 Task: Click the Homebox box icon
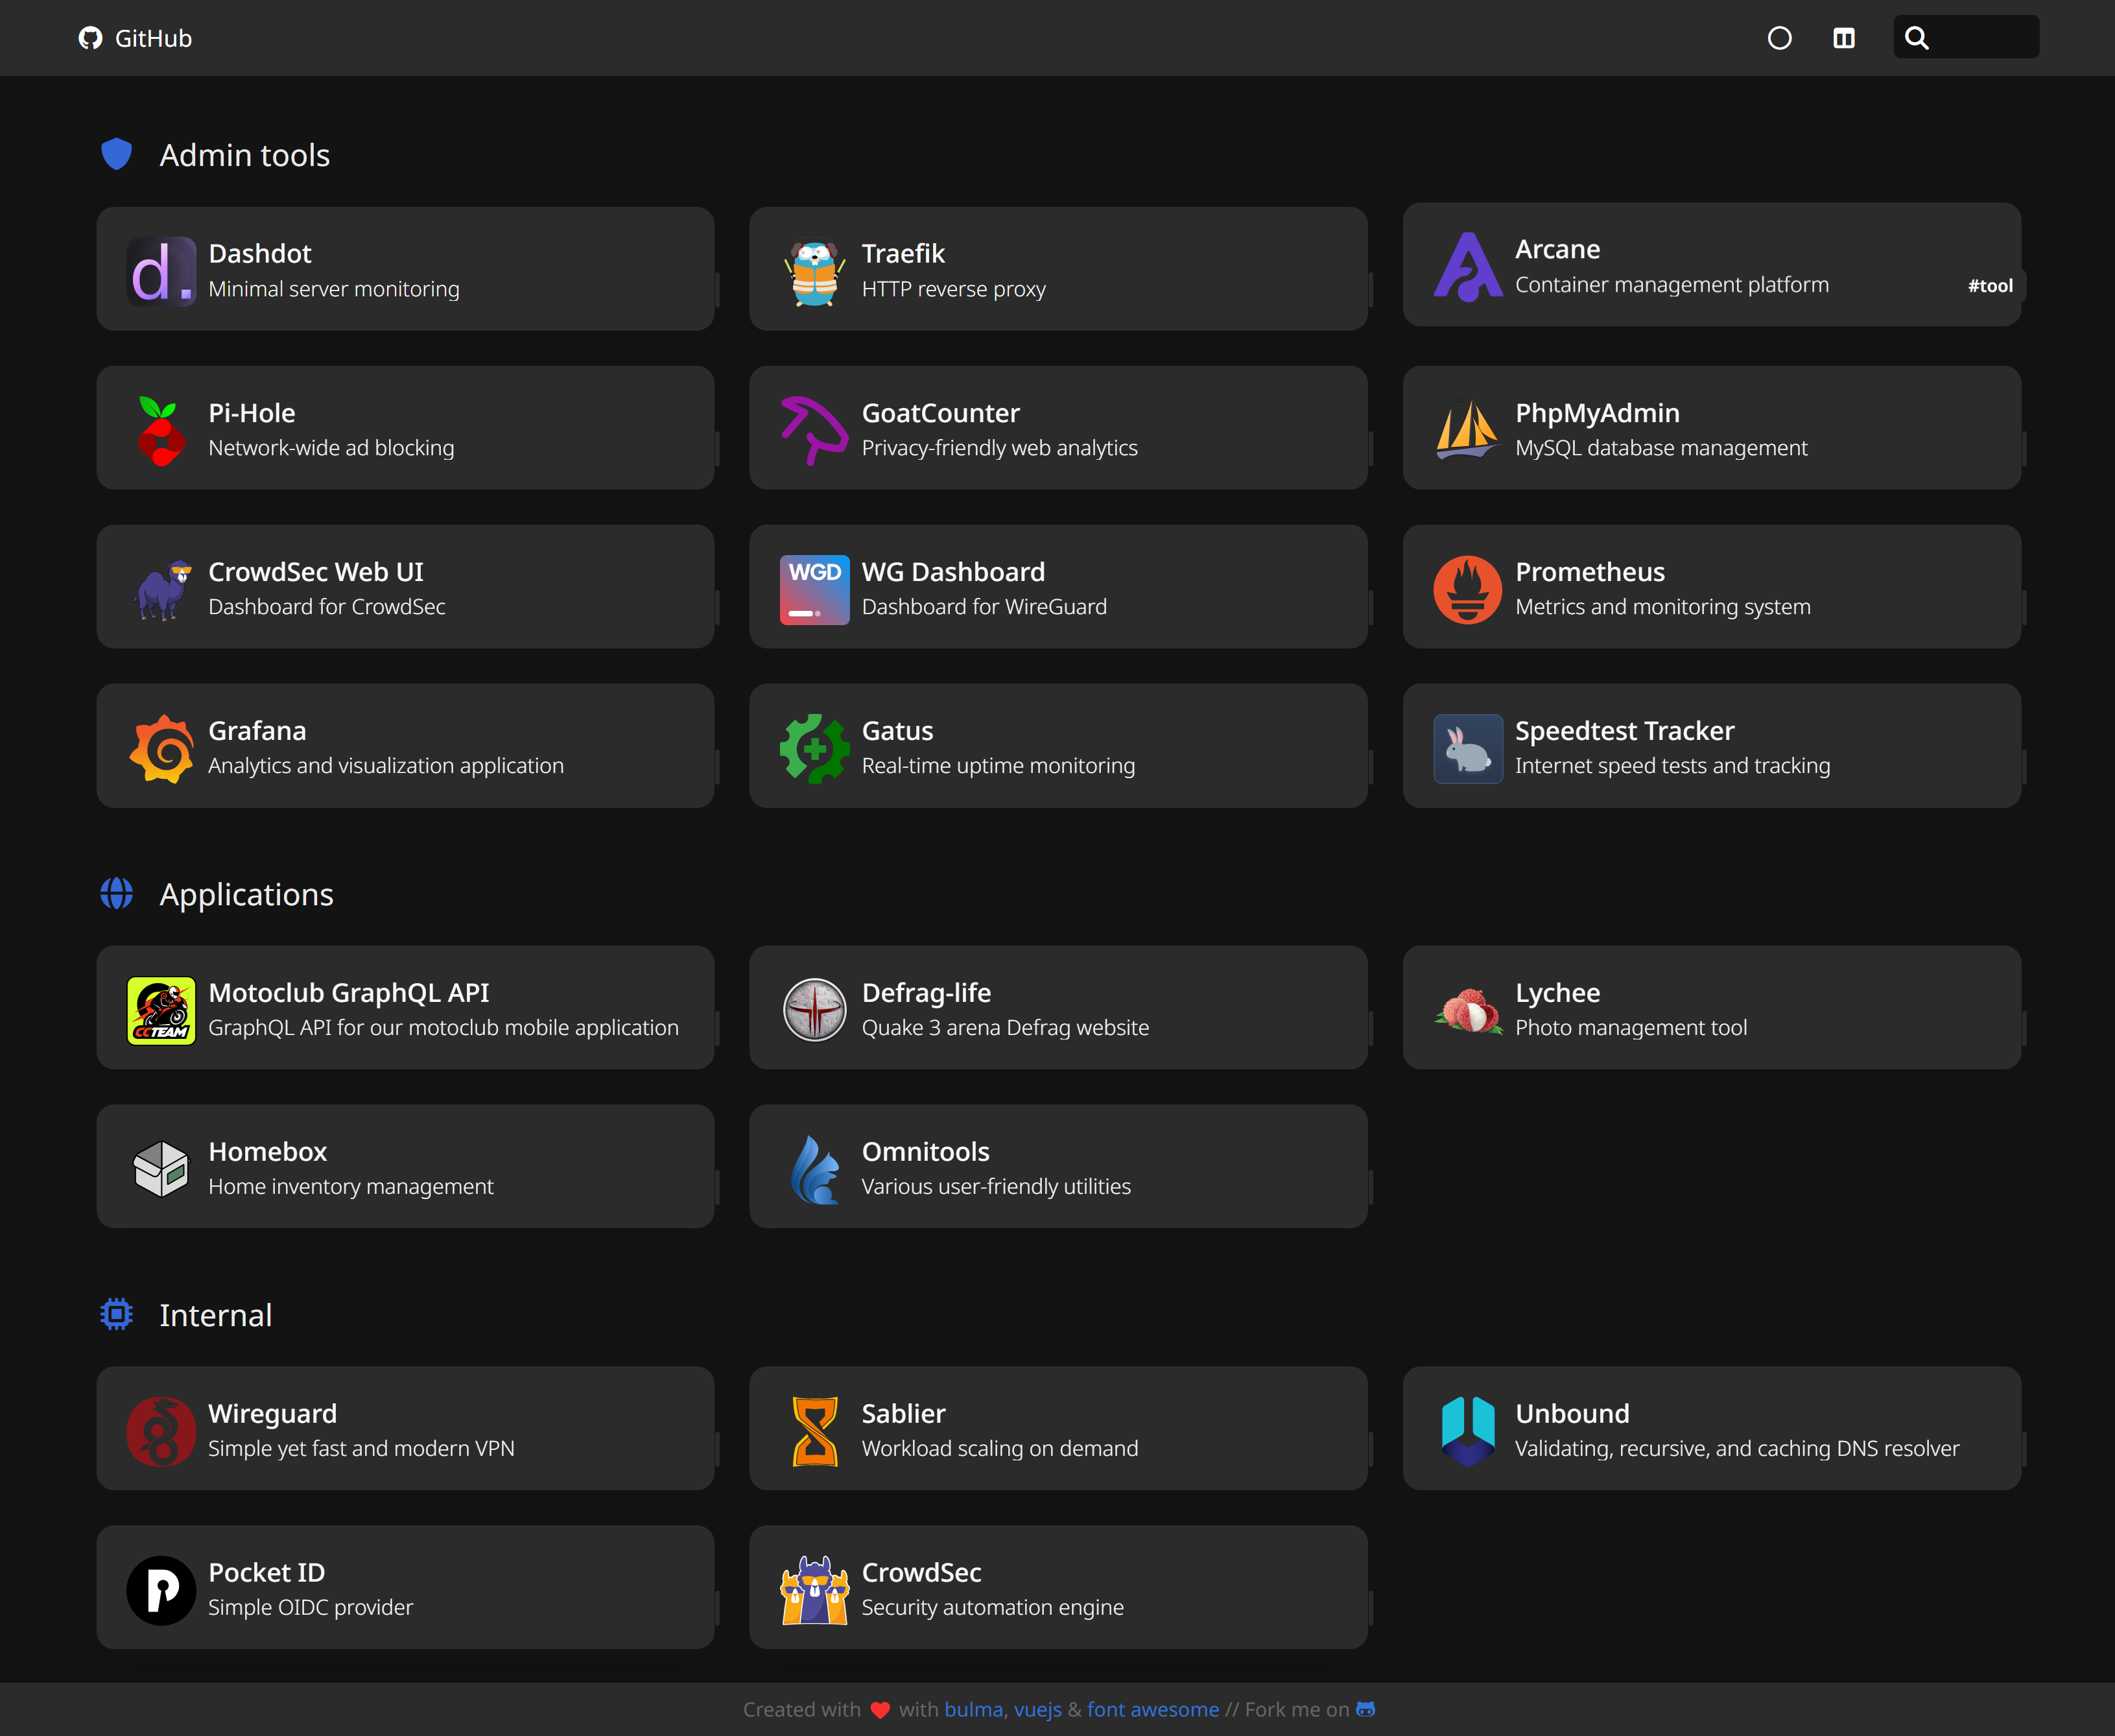[x=161, y=1169]
